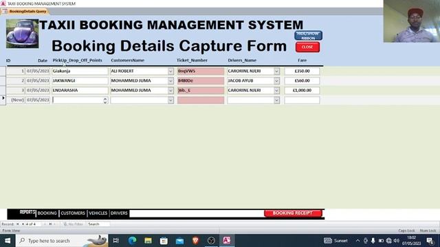Open File Explorer from taskbar
The height and width of the screenshot is (247, 440).
pyautogui.click(x=148, y=241)
